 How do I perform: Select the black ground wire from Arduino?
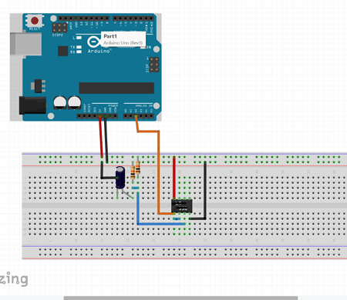click(x=106, y=138)
